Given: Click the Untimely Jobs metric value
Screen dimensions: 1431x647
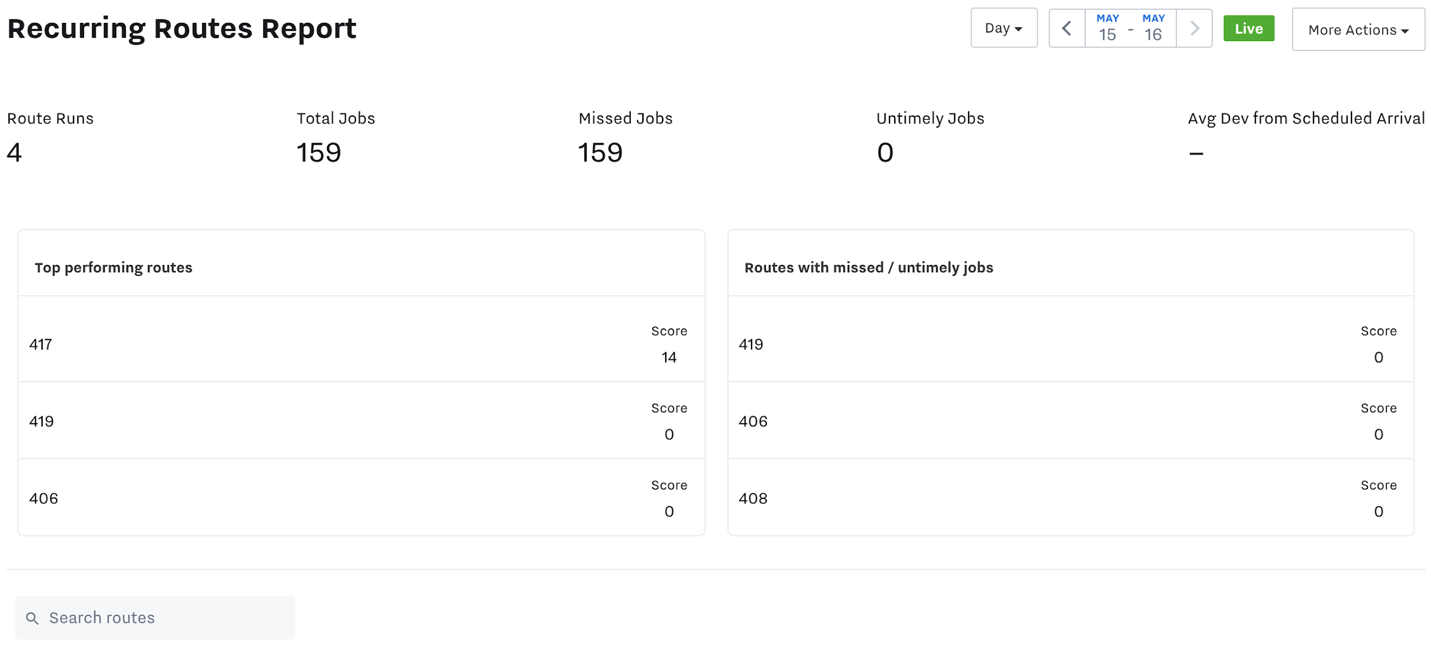Looking at the screenshot, I should [885, 153].
